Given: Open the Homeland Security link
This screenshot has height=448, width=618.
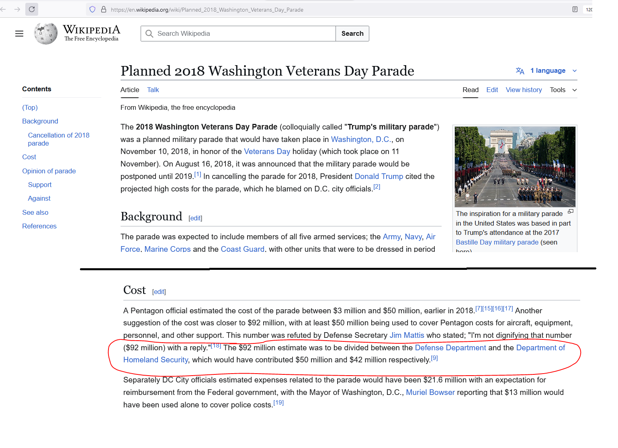Looking at the screenshot, I should pyautogui.click(x=156, y=360).
